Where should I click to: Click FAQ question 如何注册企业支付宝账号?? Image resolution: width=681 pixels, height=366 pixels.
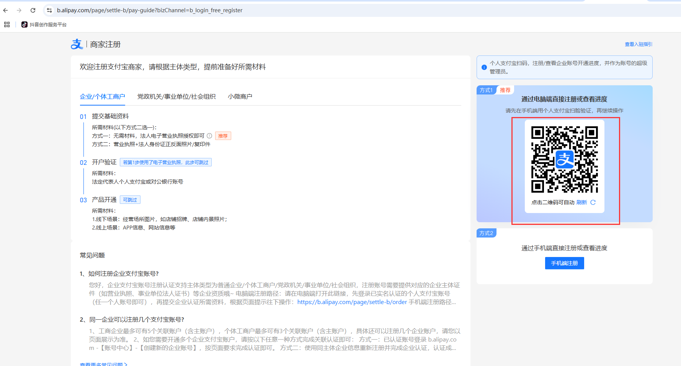click(119, 273)
